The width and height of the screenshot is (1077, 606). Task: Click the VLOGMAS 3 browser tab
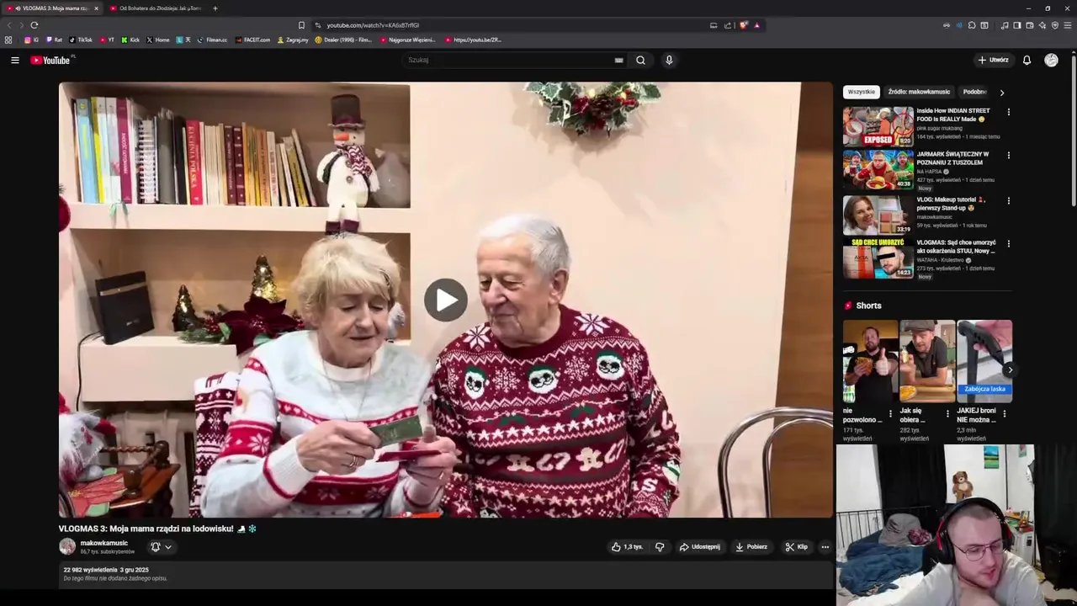click(x=50, y=8)
